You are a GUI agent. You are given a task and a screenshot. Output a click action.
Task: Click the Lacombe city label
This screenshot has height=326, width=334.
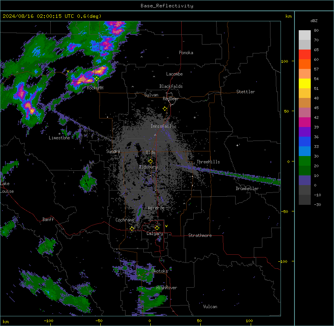coord(174,74)
